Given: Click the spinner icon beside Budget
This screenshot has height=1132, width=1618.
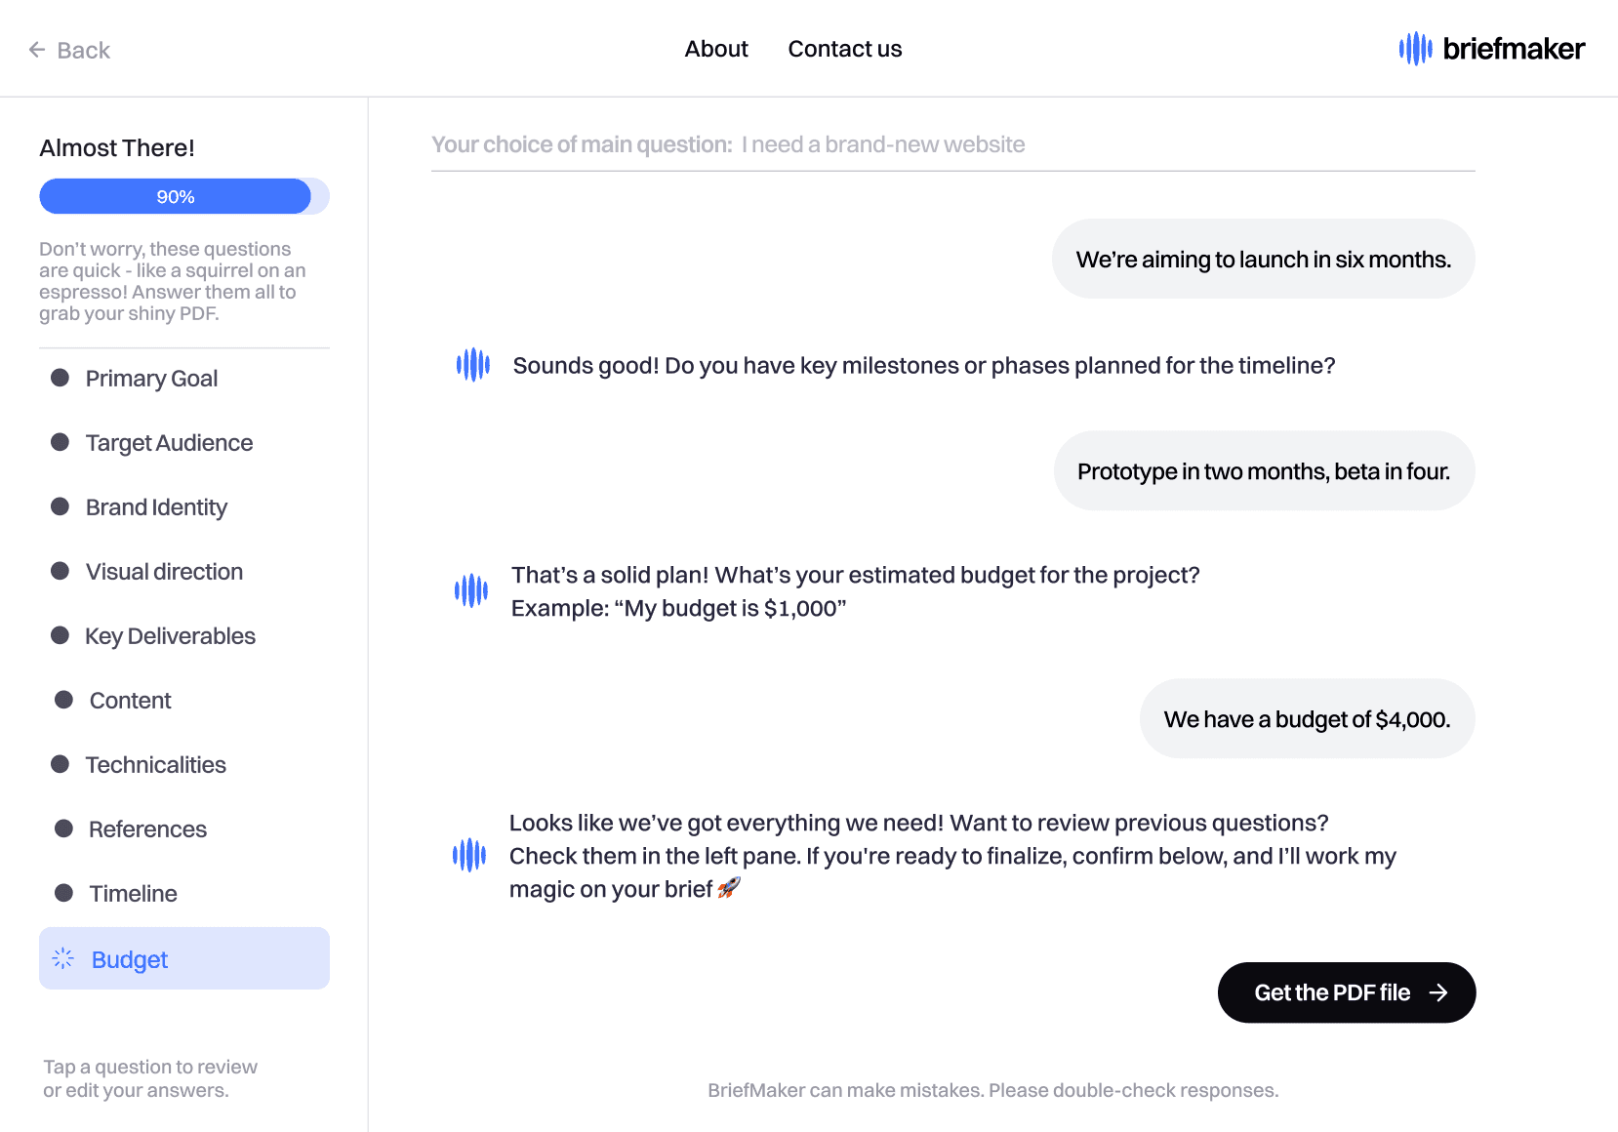Looking at the screenshot, I should [x=63, y=958].
